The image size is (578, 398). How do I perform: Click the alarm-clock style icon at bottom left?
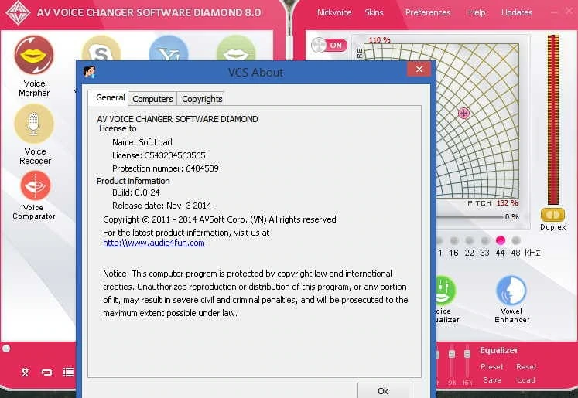(x=25, y=372)
